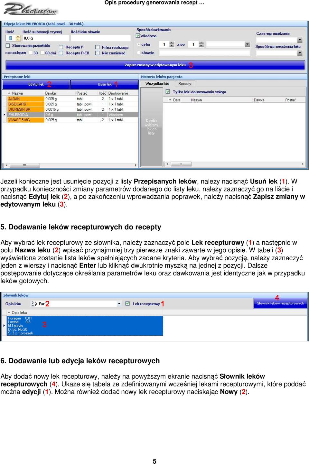
Task: Click the Usuń lek button
Action: (104, 84)
